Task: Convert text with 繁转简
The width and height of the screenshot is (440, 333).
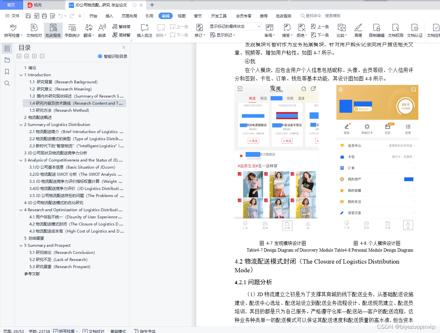Action: pyautogui.click(x=121, y=26)
